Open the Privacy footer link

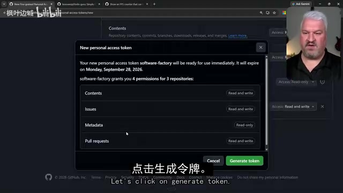tap(111, 177)
